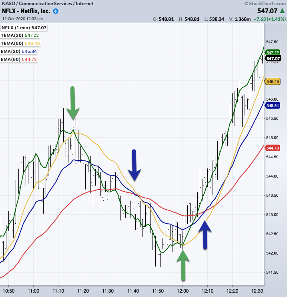Click the 11:40 time axis label
Image resolution: width=287 pixels, height=297 pixels.
(x=133, y=291)
